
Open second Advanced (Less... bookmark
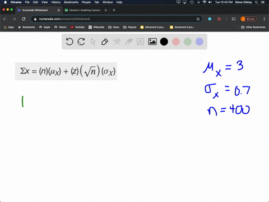(x=182, y=27)
